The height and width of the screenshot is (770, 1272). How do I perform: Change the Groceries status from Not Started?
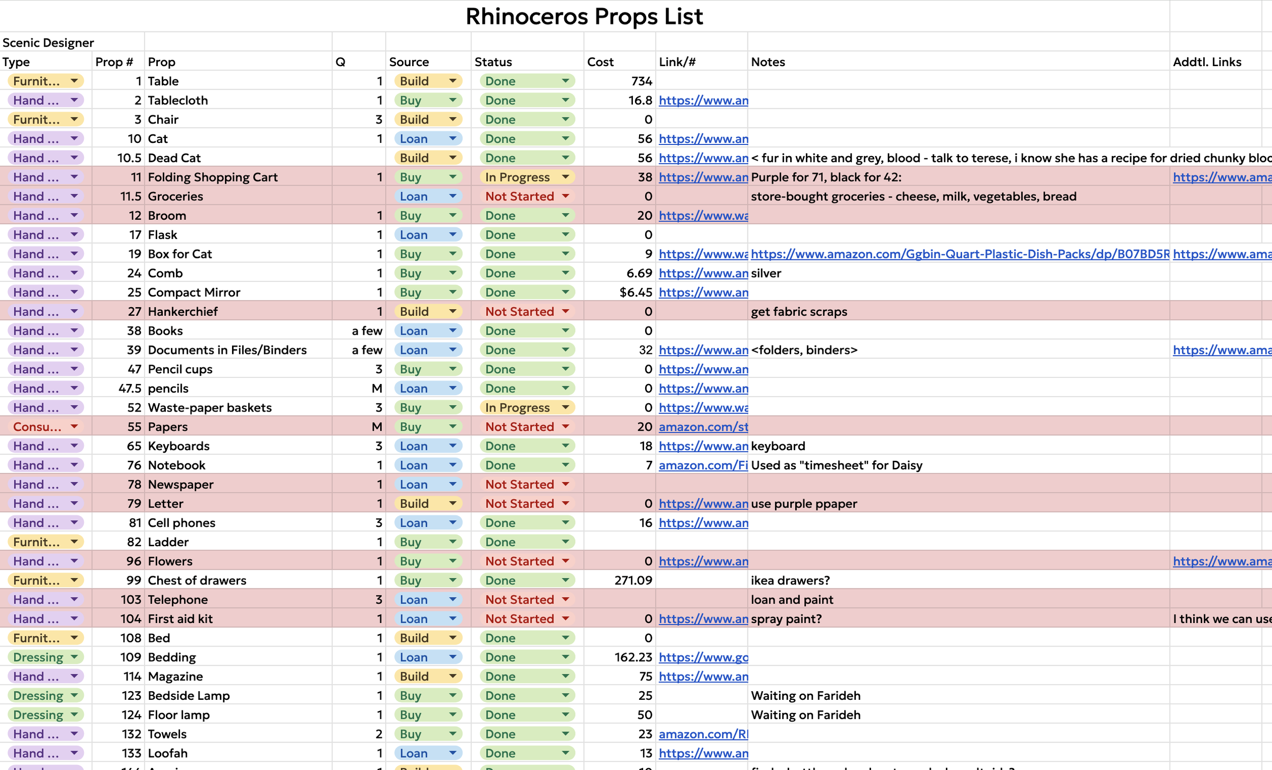coord(527,196)
